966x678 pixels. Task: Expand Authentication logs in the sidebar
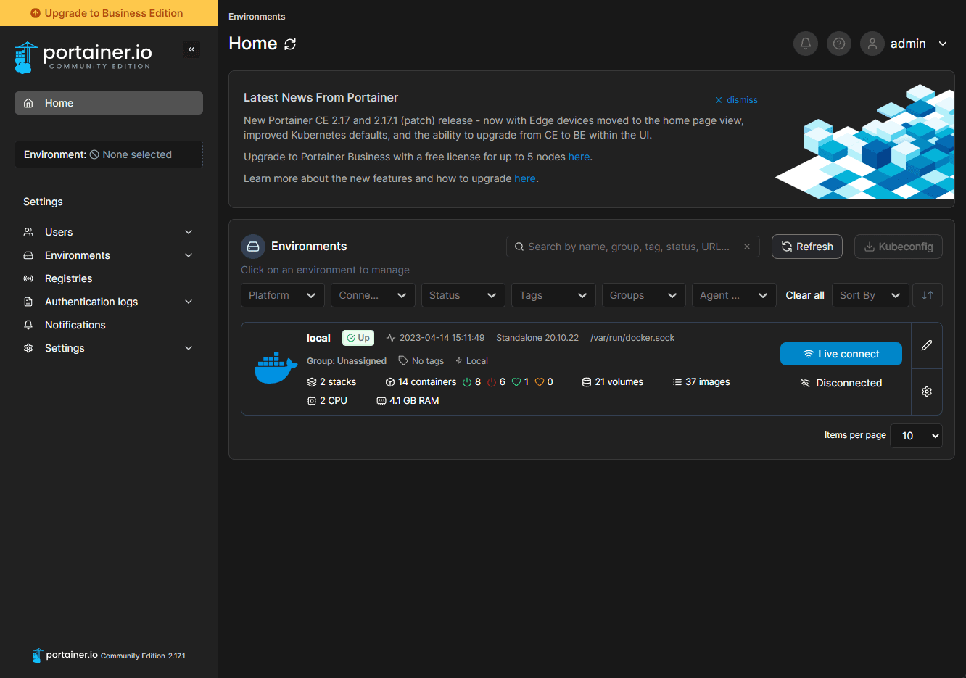click(109, 302)
